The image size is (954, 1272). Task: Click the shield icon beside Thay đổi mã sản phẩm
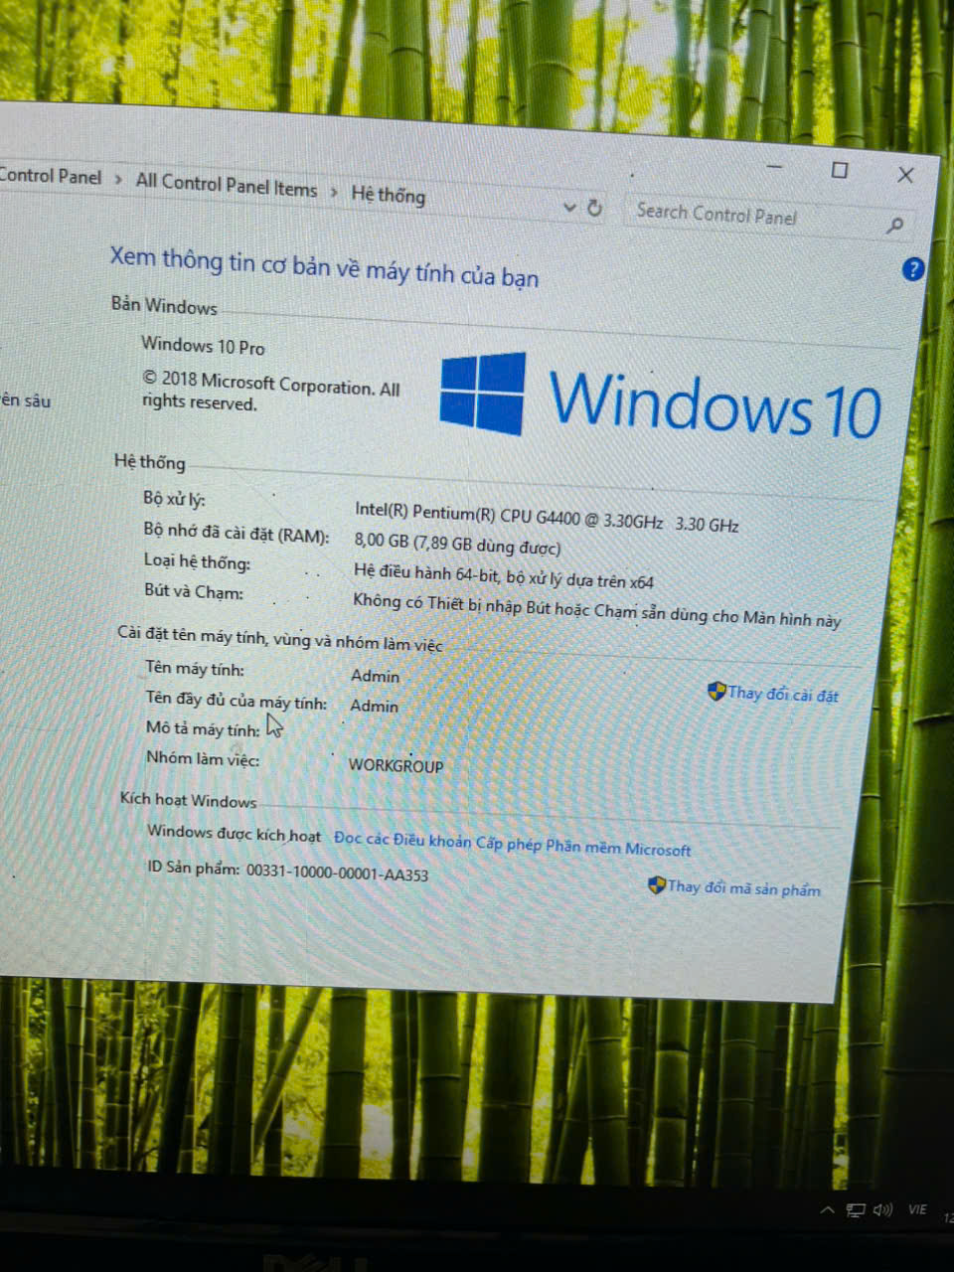click(656, 884)
